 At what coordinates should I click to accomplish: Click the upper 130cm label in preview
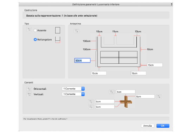pos(87,41)
